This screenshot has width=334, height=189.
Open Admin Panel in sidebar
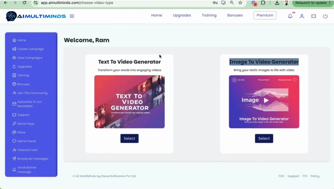27,141
